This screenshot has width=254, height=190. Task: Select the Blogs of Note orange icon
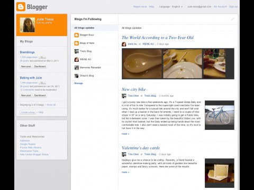pyautogui.click(x=76, y=43)
